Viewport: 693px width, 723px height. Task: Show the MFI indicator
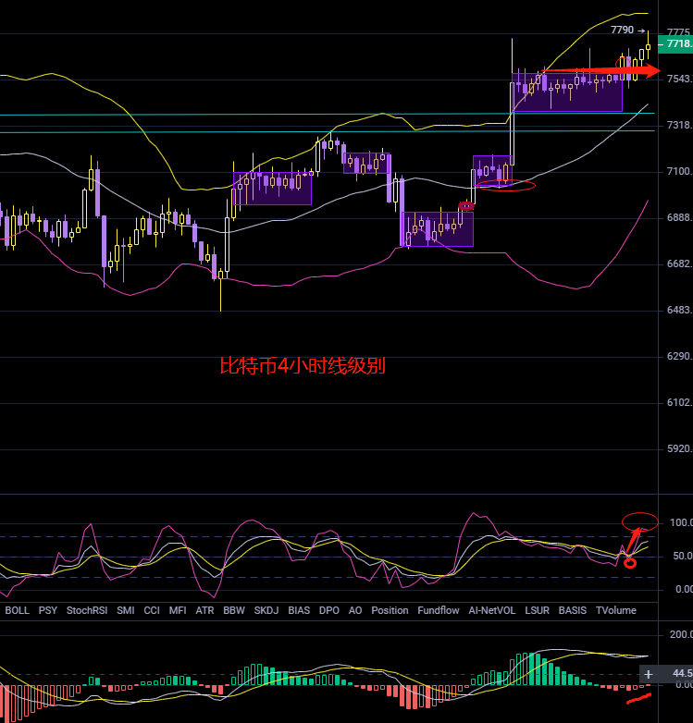178,611
